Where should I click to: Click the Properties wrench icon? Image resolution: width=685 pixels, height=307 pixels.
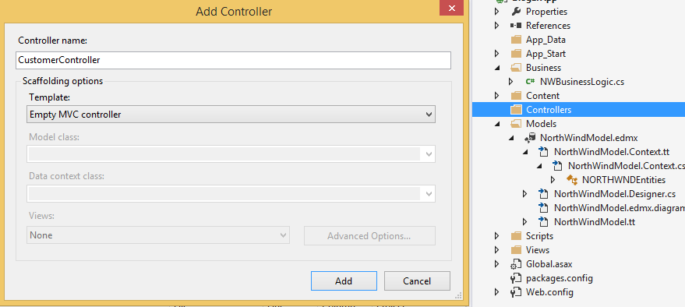click(516, 12)
